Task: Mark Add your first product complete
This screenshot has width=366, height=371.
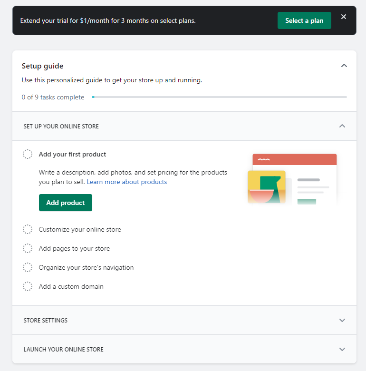Action: coord(28,154)
